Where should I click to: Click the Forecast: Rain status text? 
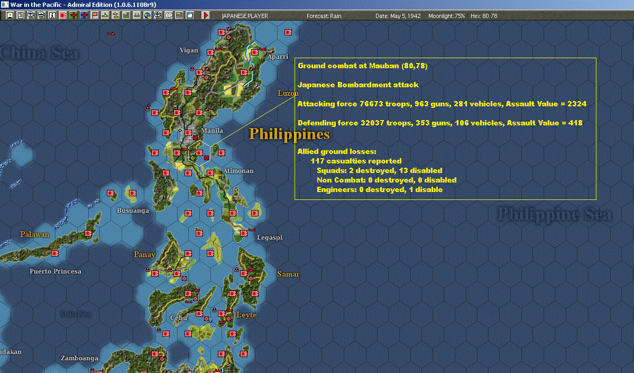tap(324, 16)
